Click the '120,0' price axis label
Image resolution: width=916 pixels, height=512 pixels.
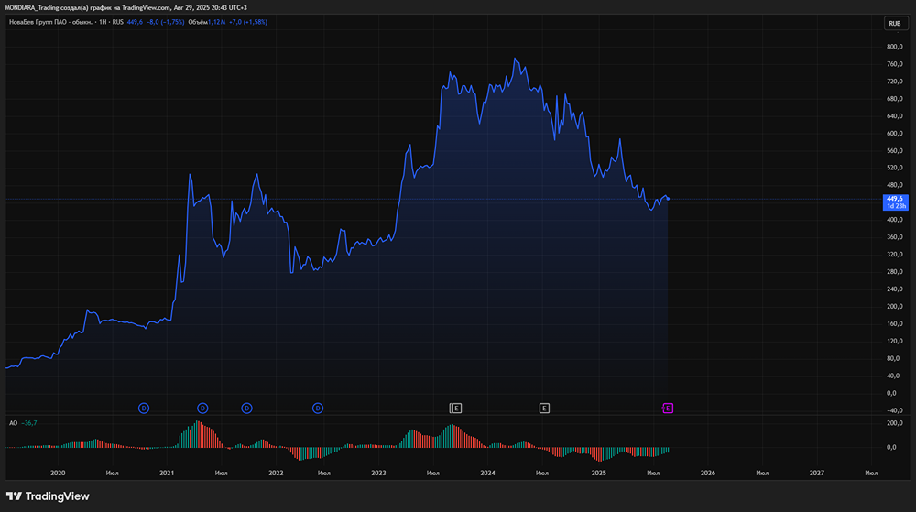point(894,341)
